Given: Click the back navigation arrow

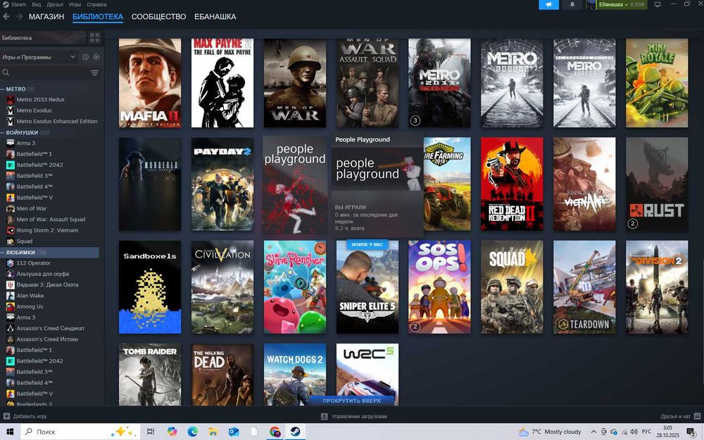Looking at the screenshot, I should coord(6,17).
